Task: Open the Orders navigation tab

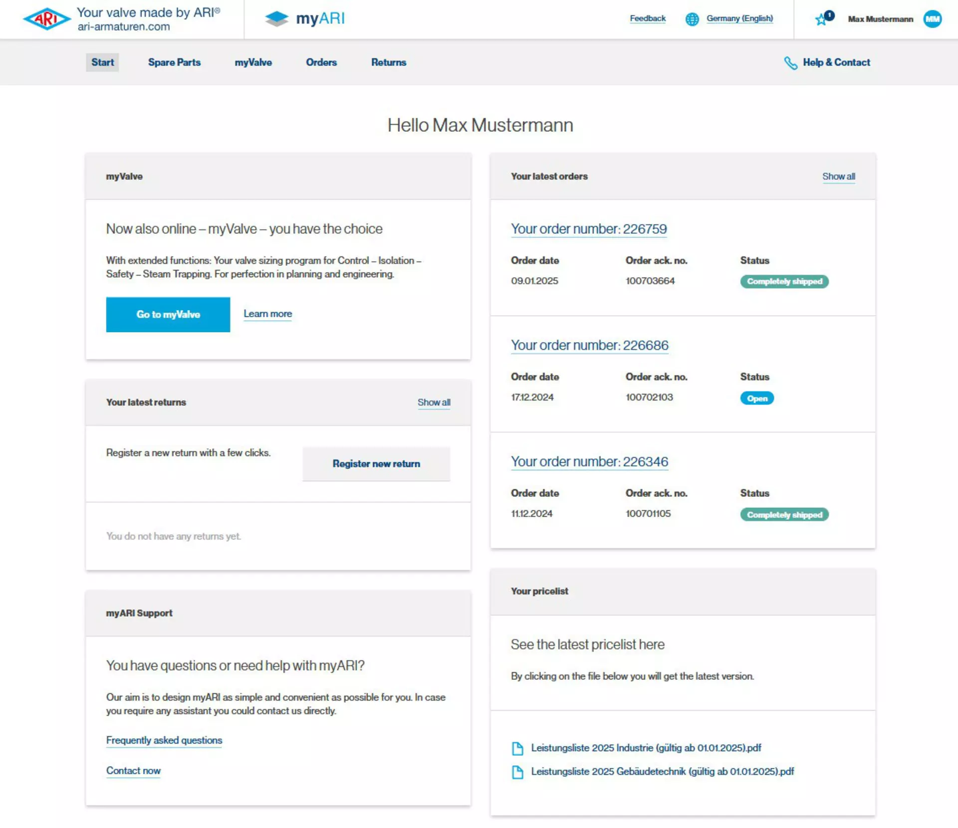Action: (321, 62)
